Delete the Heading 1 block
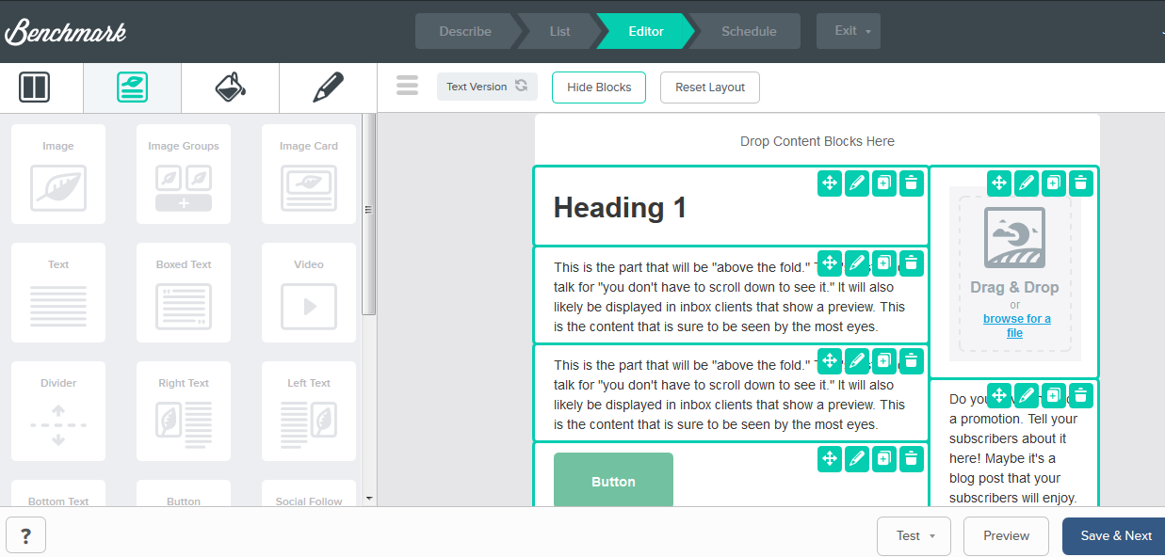1165x557 pixels. click(911, 183)
